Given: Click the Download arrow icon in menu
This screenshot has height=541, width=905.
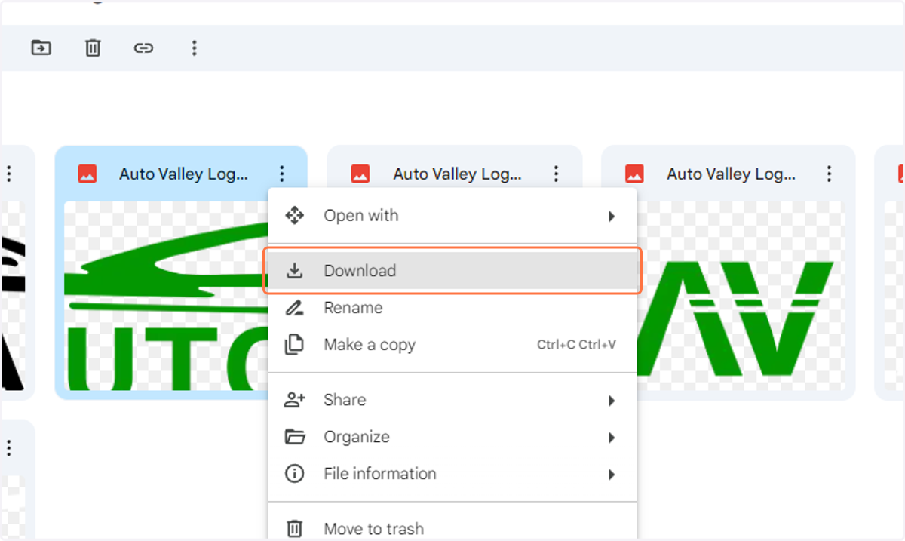Looking at the screenshot, I should 295,271.
